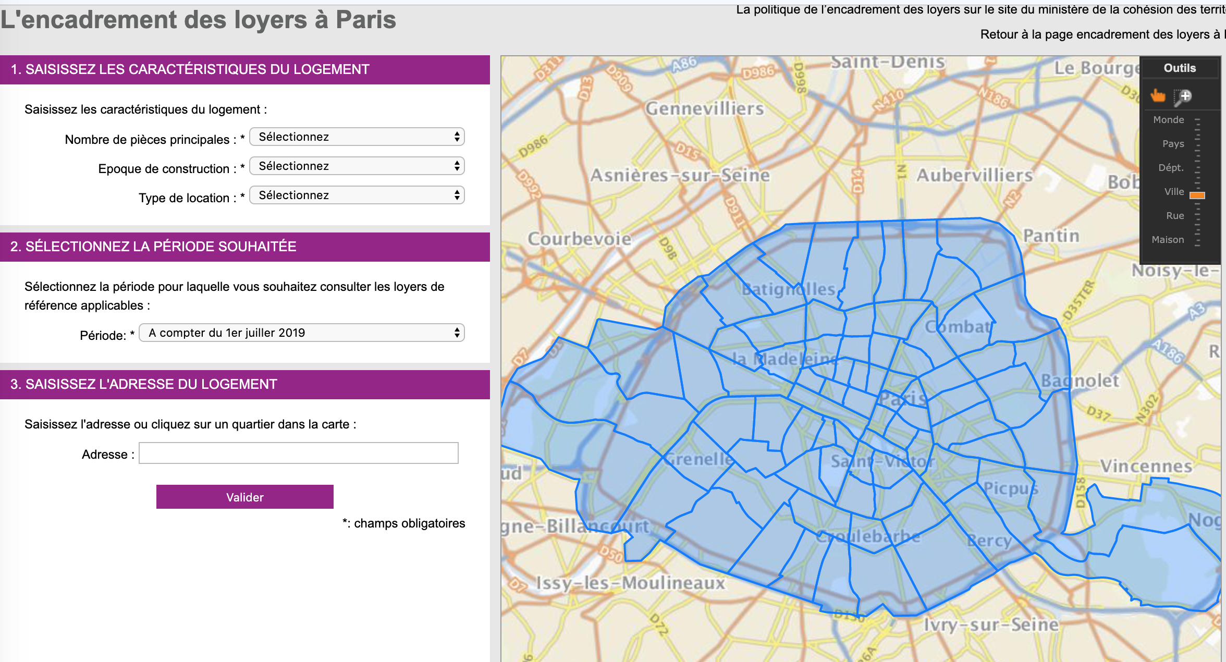1226x662 pixels.
Task: Set zoom level to Dépt.
Action: (1171, 168)
